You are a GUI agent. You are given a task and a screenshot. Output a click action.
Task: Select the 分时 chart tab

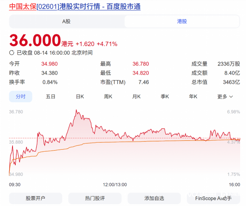21,97
